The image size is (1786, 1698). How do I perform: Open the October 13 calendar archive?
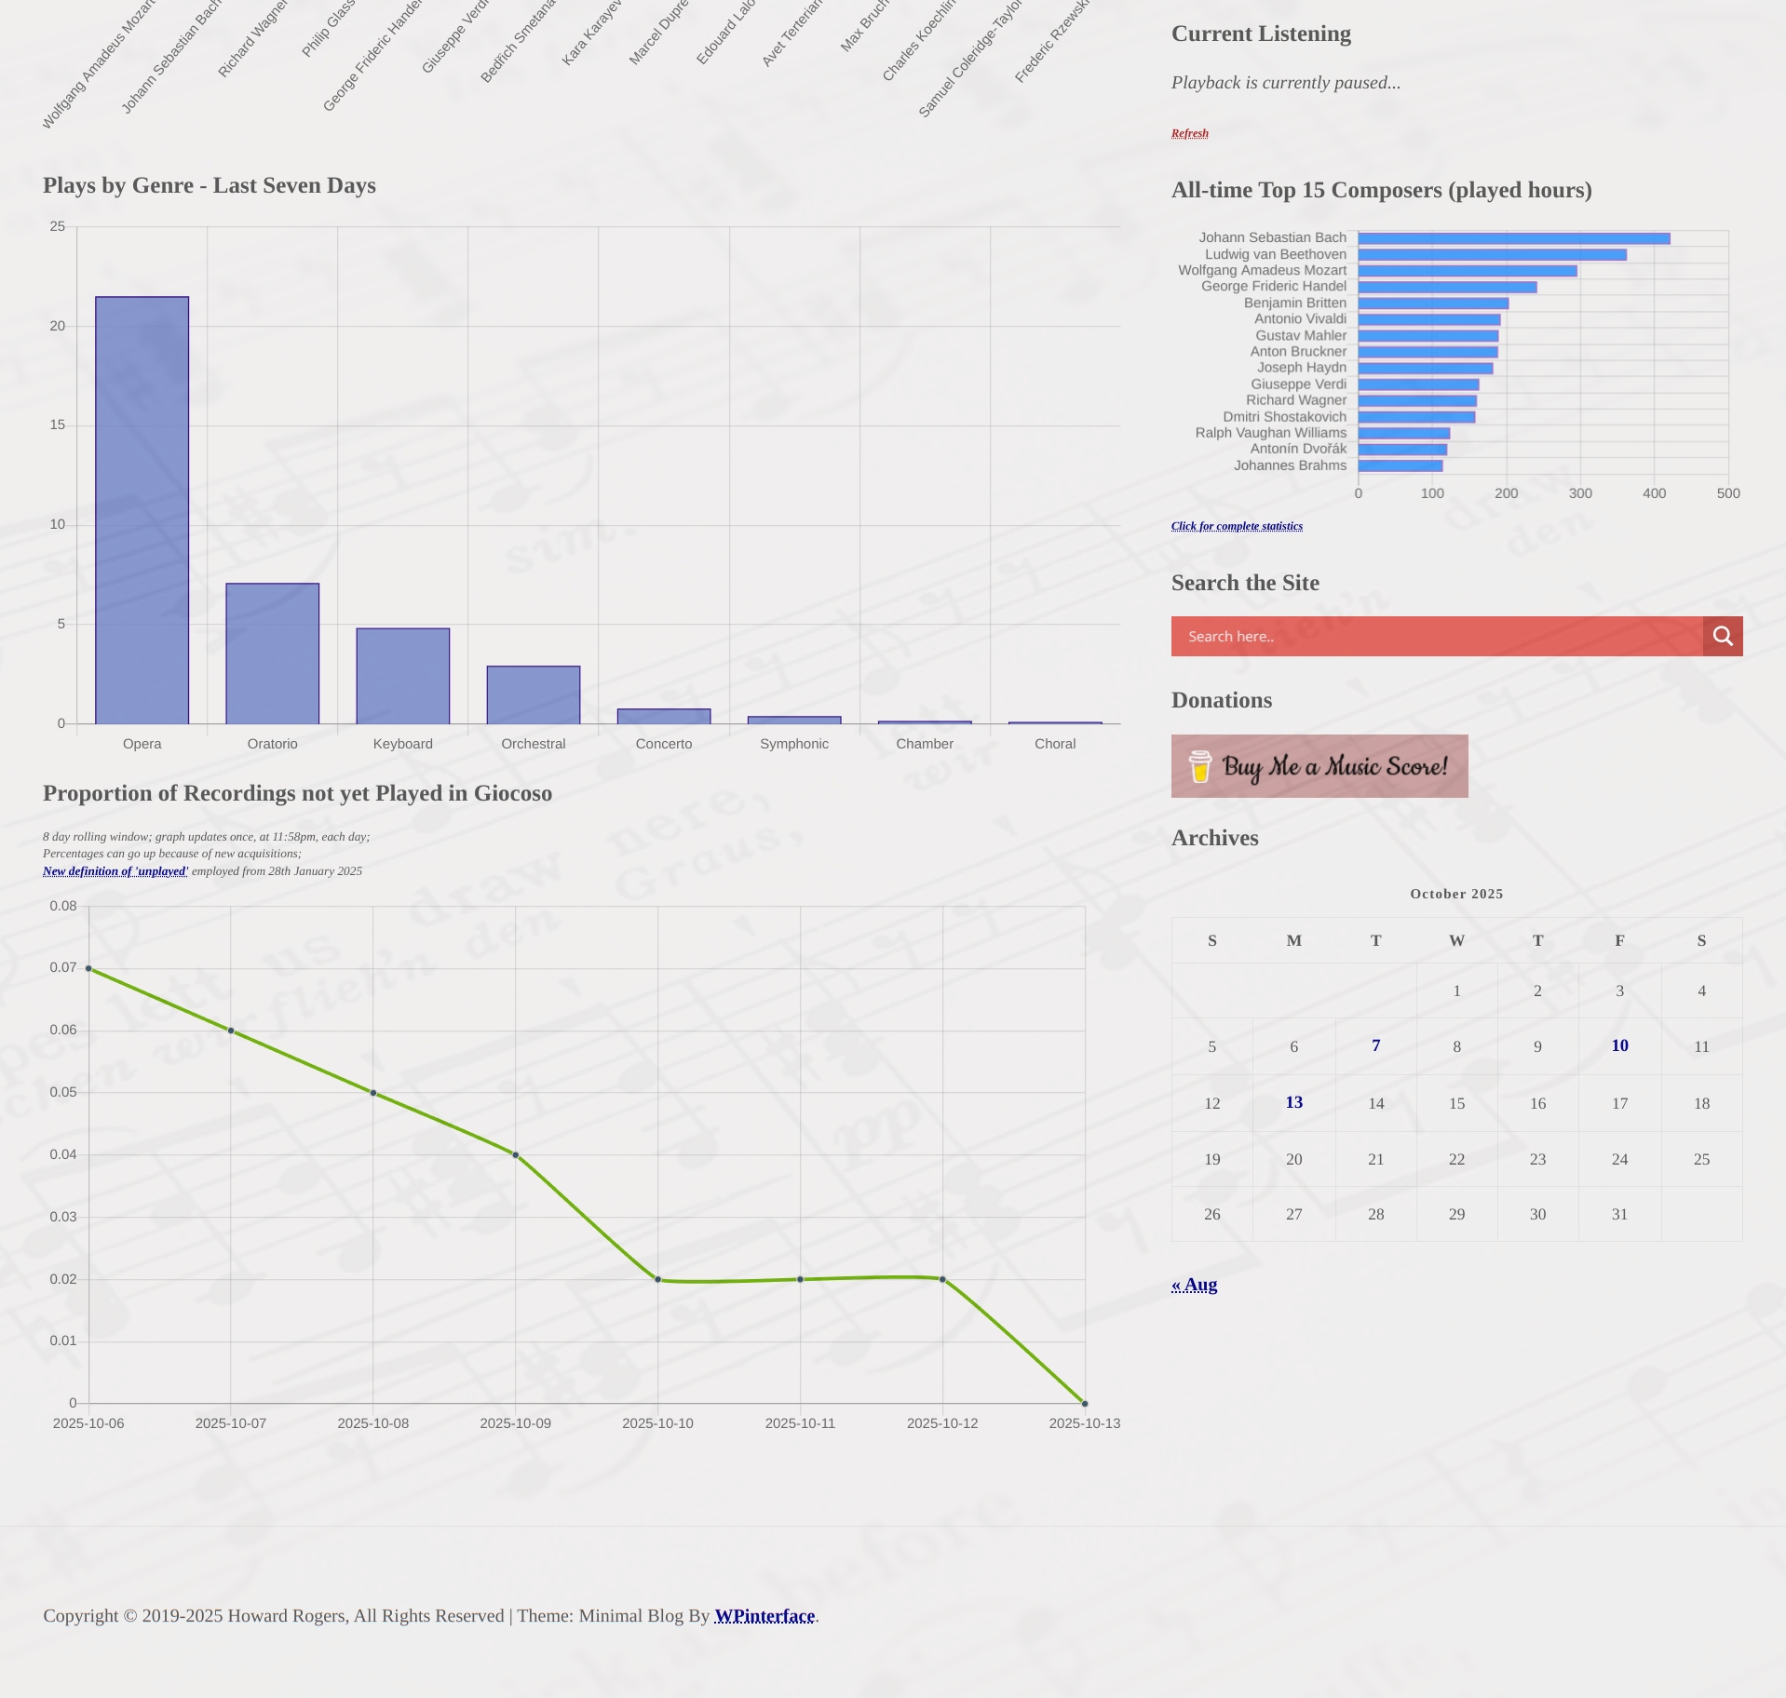click(x=1293, y=1102)
